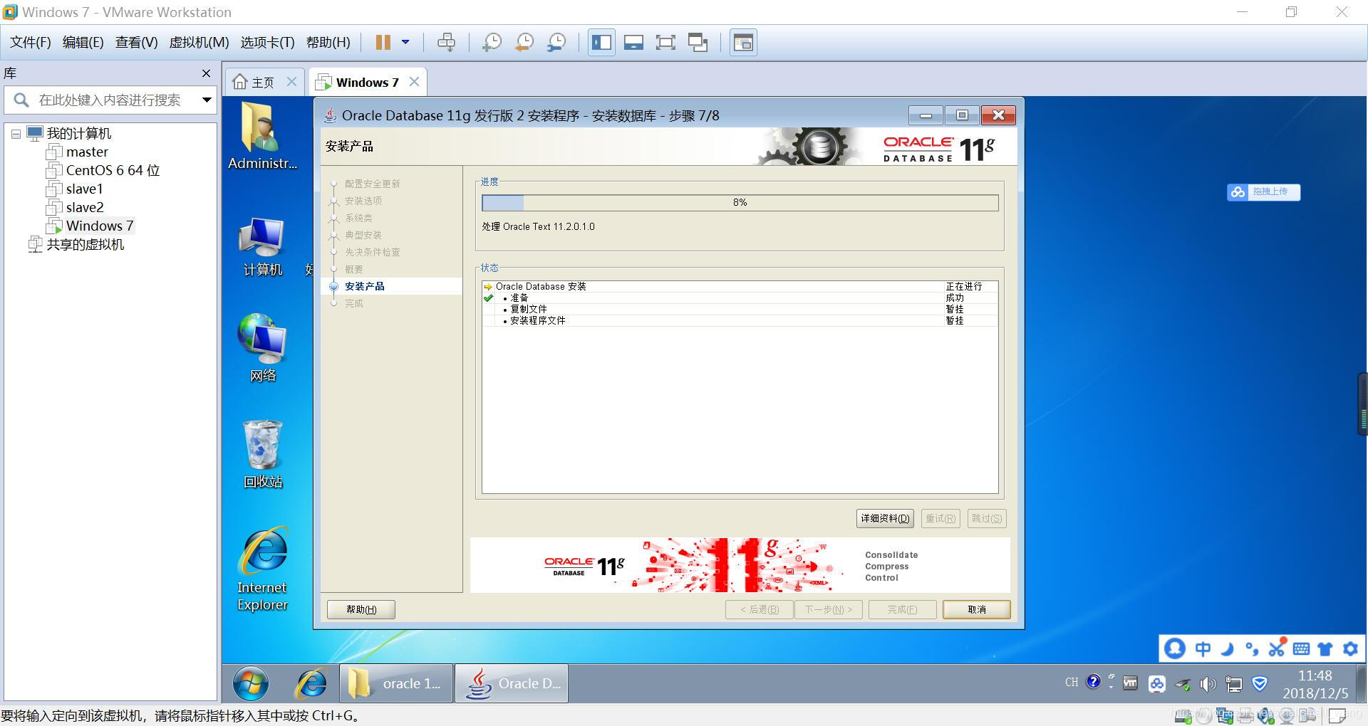This screenshot has width=1368, height=726.
Task: Select the Administrator folder desktop icon
Action: pos(263,136)
